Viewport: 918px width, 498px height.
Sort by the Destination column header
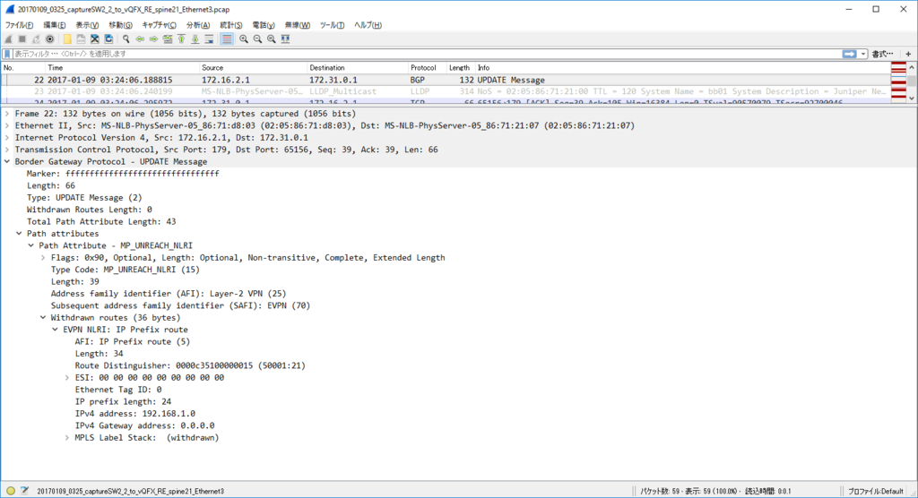tap(358, 68)
